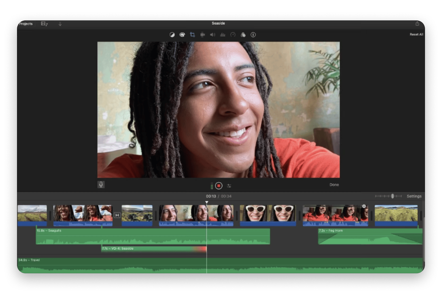Stop recording with the red record button
Image resolution: width=442 pixels, height=296 pixels.
pos(219,185)
